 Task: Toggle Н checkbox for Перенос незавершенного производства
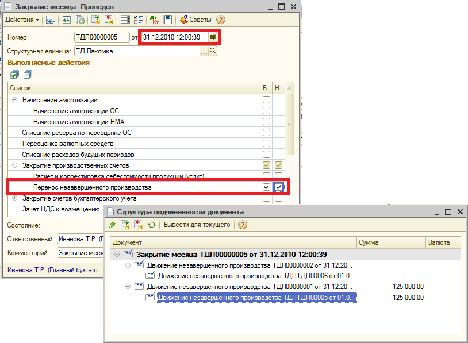279,187
